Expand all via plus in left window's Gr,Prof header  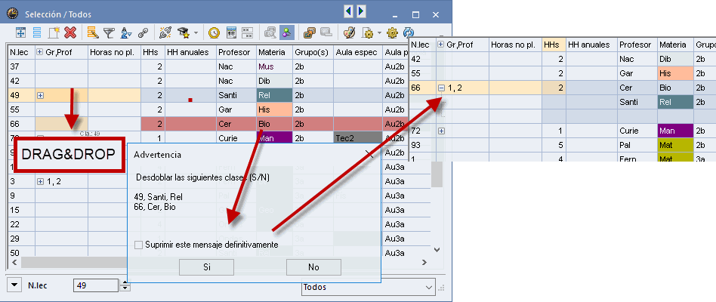coord(40,52)
